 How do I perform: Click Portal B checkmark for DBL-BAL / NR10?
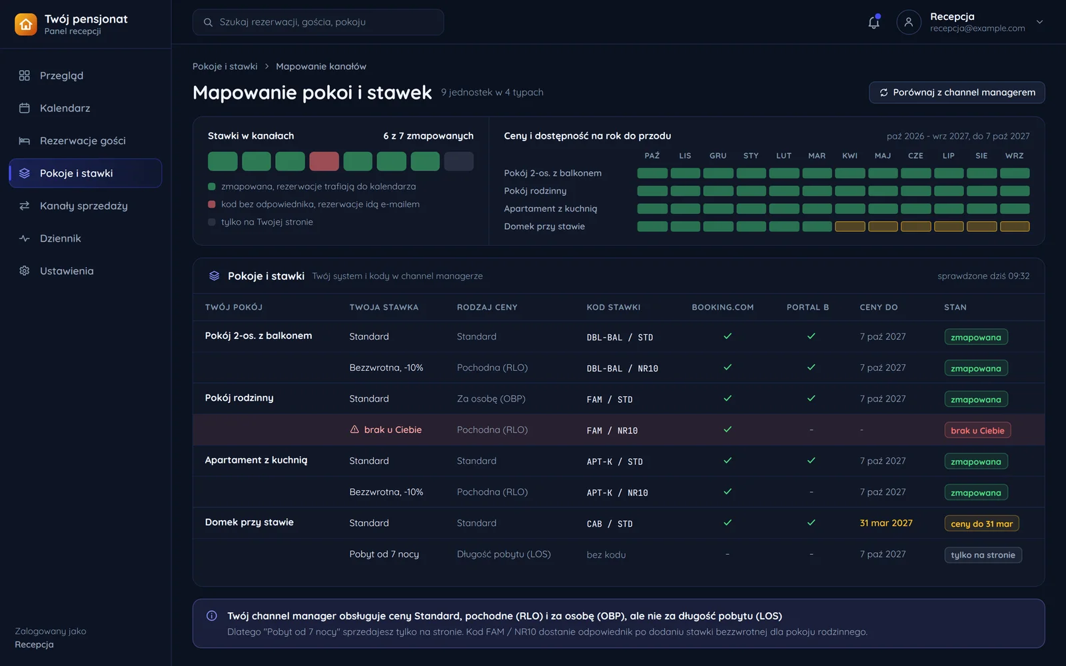pos(811,368)
